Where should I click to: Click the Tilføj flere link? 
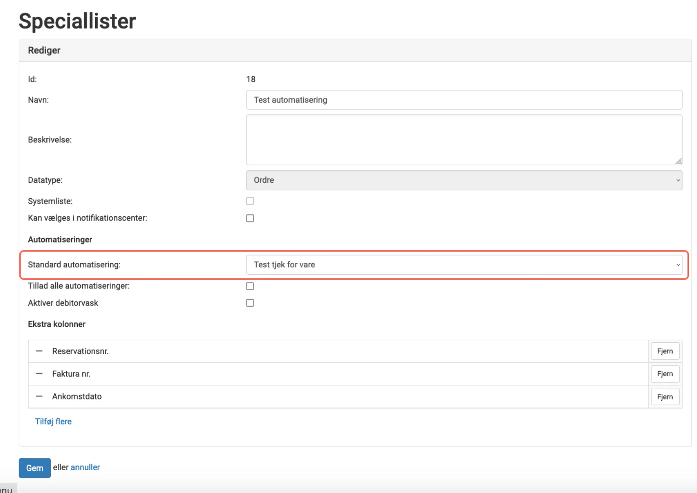click(x=53, y=422)
